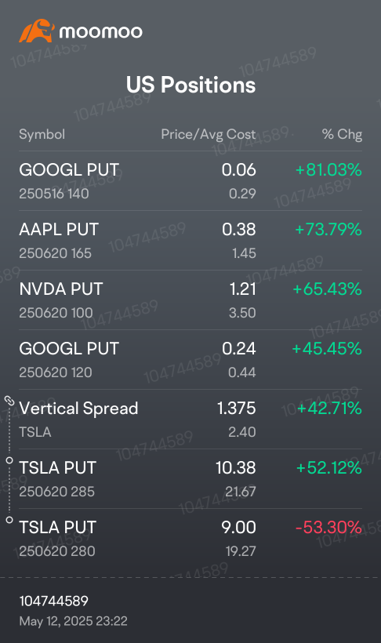The image size is (381, 643).
Task: Open the NVDA PUT 250620 100 position
Action: (x=190, y=300)
